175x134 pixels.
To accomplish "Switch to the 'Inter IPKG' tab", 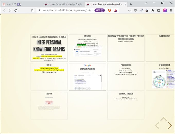I will (22, 4).
